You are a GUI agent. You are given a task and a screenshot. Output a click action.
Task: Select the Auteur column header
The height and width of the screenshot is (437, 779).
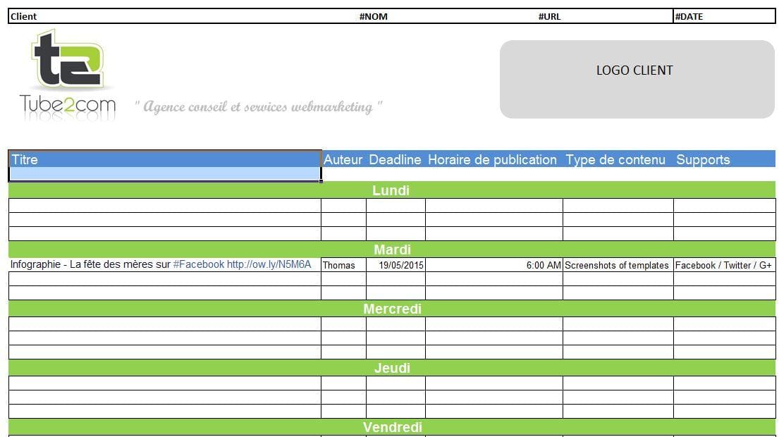click(x=343, y=160)
